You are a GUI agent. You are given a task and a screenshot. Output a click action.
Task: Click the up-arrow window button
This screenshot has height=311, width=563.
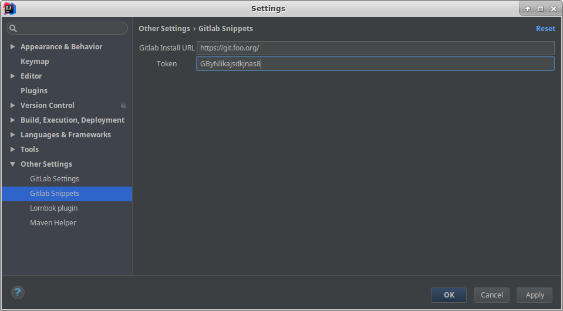click(x=527, y=9)
